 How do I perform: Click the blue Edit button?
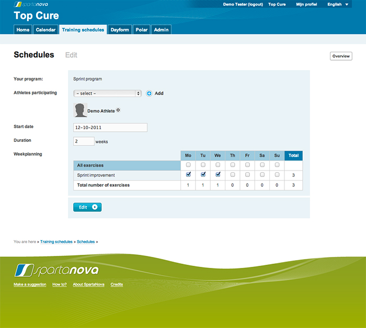click(87, 207)
